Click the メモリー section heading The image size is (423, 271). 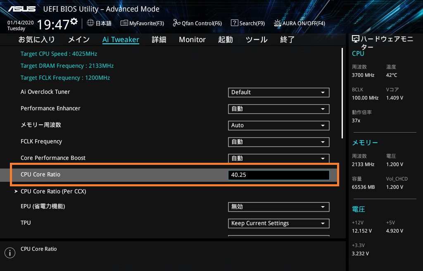pos(365,143)
